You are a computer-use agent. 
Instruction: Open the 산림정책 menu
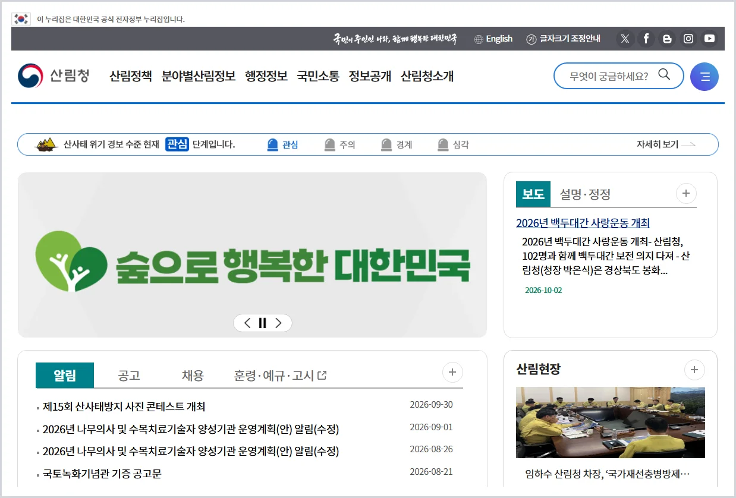coord(131,76)
